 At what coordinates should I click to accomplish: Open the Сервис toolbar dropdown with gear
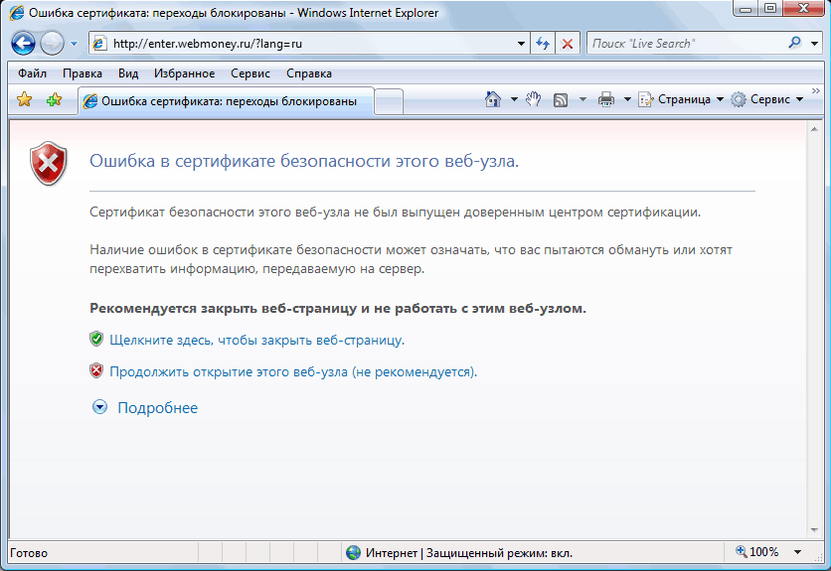coord(767,99)
